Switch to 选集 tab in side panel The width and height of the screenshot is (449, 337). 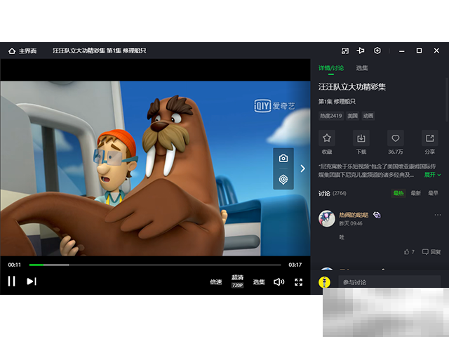[x=362, y=68]
